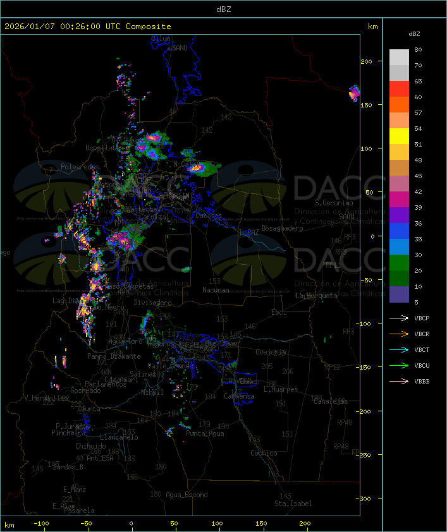Click the dBZ title at top
This screenshot has height=532, width=447.
[x=223, y=8]
